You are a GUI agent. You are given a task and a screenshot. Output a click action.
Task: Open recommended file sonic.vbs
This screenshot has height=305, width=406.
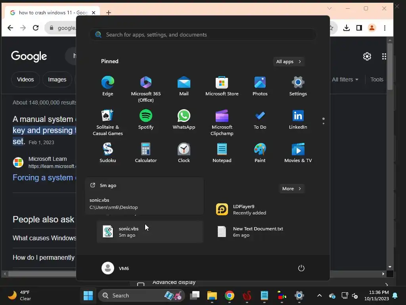150,232
